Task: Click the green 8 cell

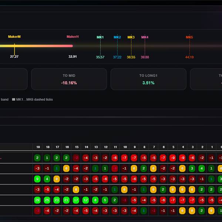Action: coord(95,200)
